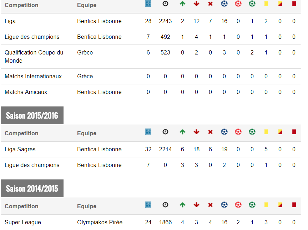
Task: Click Grèce in the Matchs Internationaux row
Action: (85, 76)
